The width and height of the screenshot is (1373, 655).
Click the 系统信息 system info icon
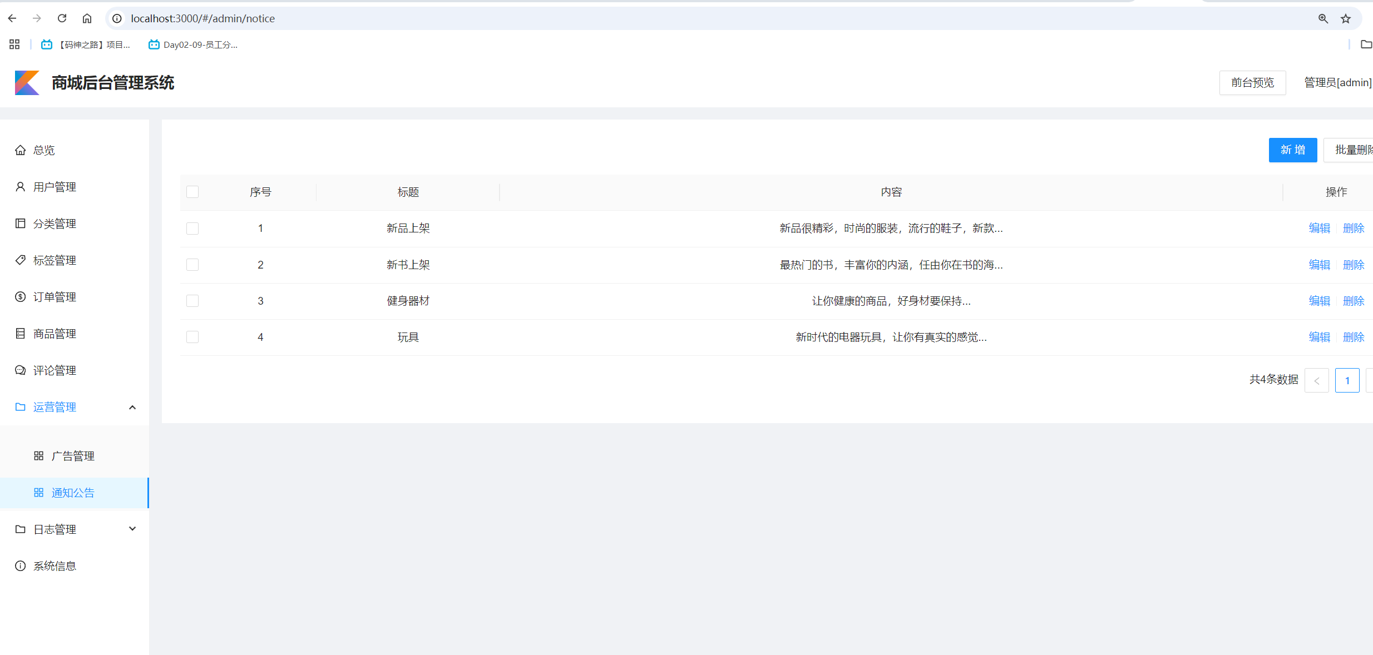pos(20,565)
